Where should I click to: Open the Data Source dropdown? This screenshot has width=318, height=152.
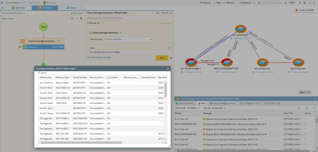click(128, 39)
